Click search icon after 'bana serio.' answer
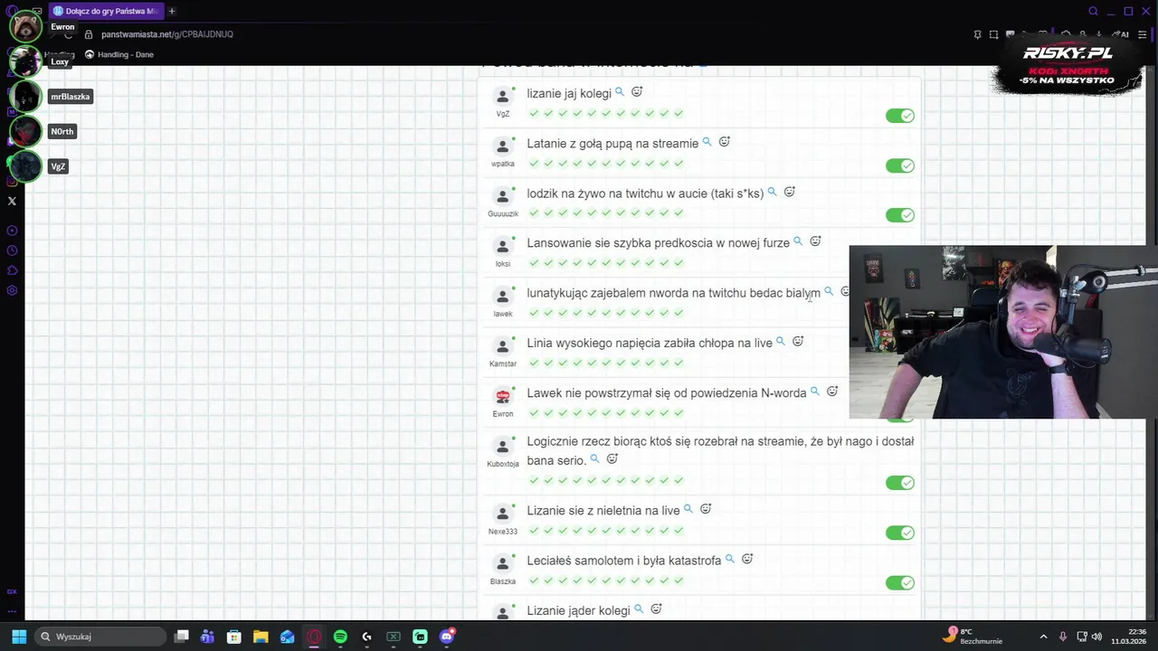 595,459
